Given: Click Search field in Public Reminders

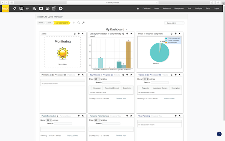Looking at the screenshot, I should click(63, 124).
